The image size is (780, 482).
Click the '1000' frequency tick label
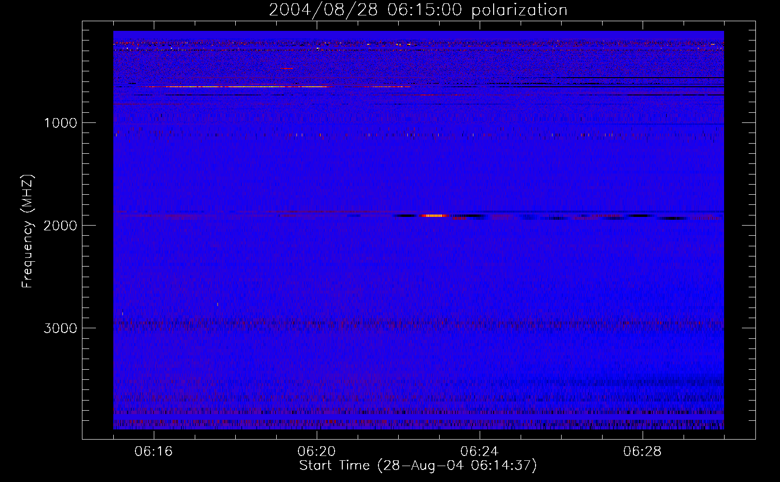click(60, 123)
